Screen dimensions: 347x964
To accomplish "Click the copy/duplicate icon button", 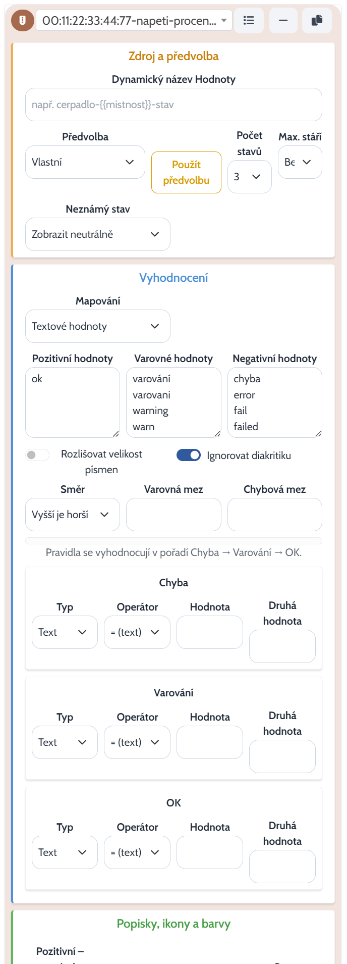I will coord(317,20).
